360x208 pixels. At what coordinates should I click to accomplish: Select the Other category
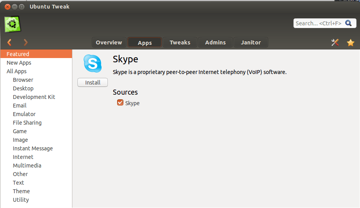coord(36,174)
